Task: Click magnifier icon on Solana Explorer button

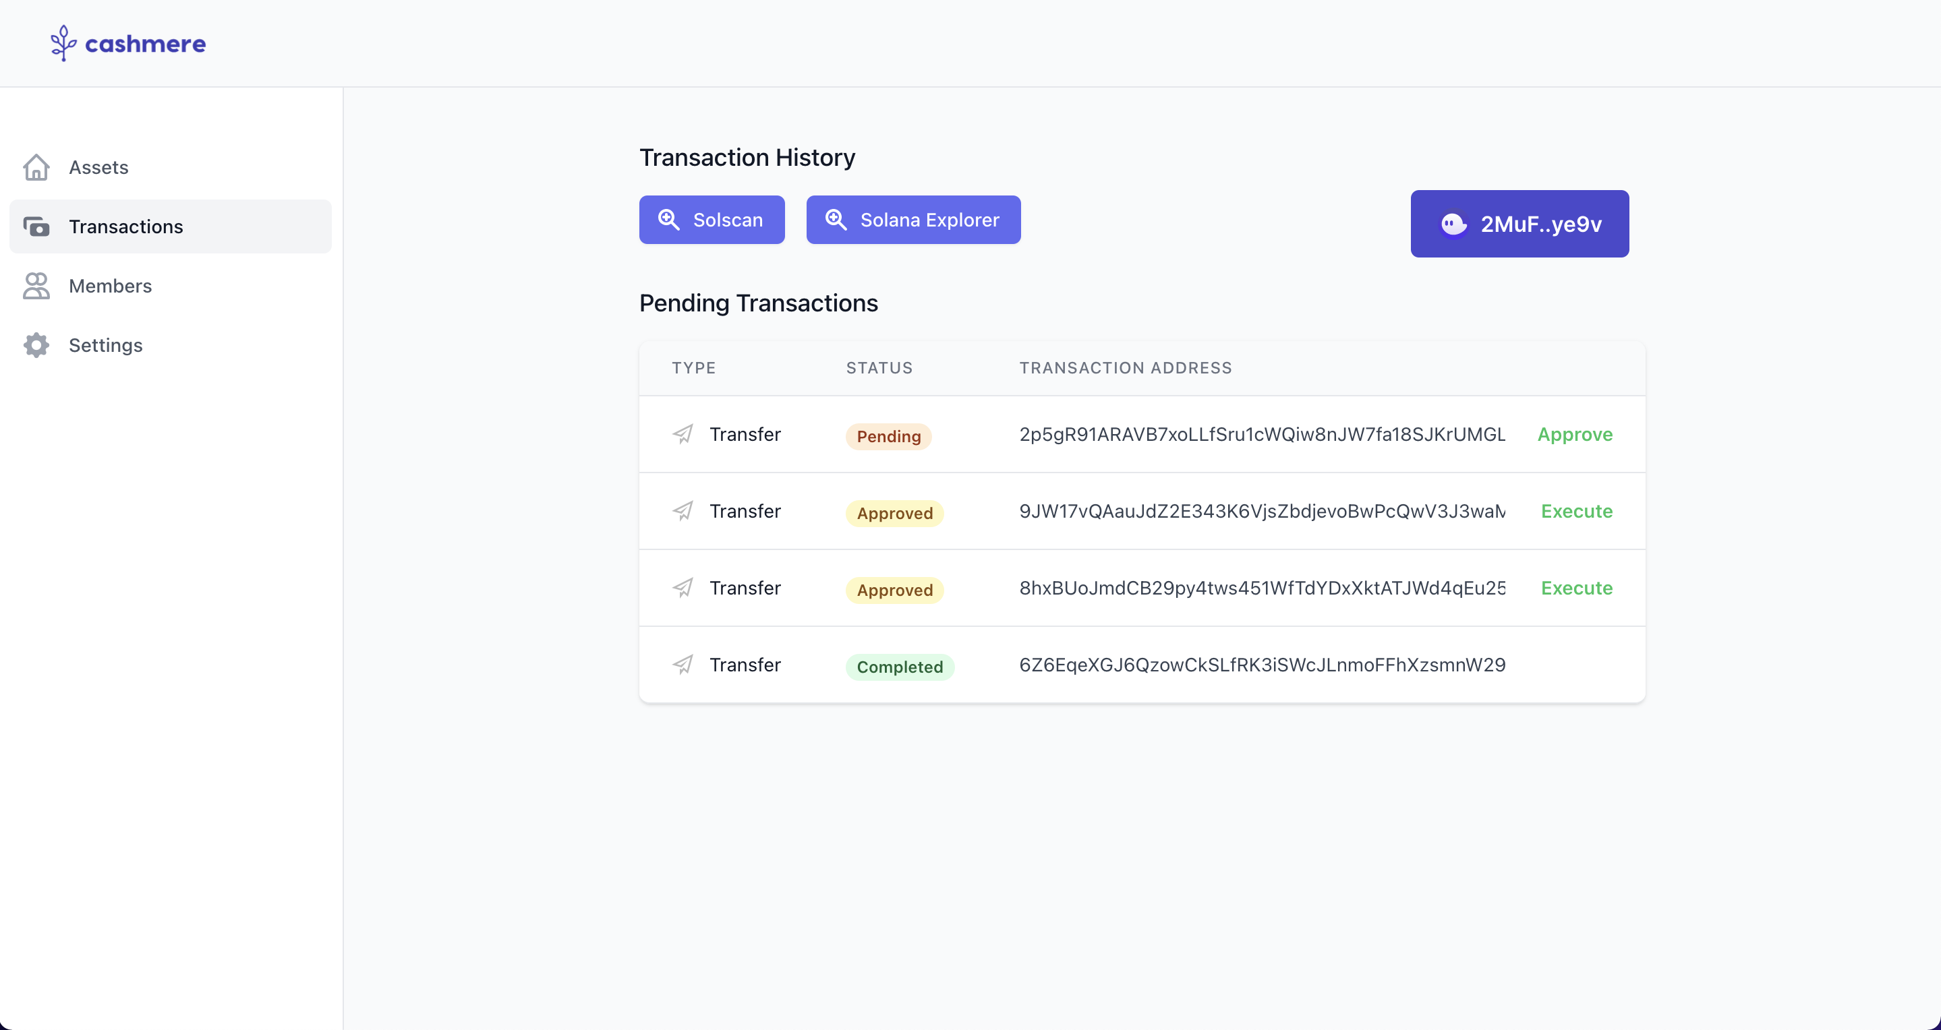Action: [x=836, y=220]
